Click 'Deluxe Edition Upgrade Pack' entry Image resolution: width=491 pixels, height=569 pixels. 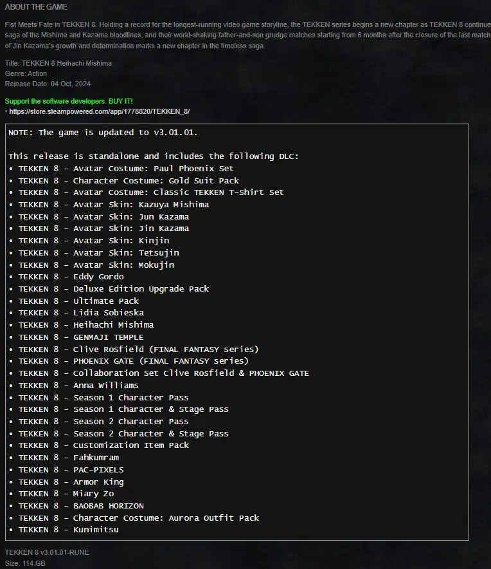114,289
